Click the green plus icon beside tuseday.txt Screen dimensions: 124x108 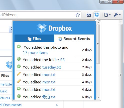click(19, 66)
